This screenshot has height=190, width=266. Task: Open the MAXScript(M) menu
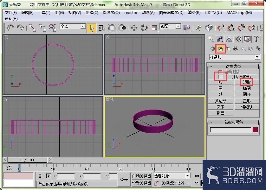pos(239,13)
